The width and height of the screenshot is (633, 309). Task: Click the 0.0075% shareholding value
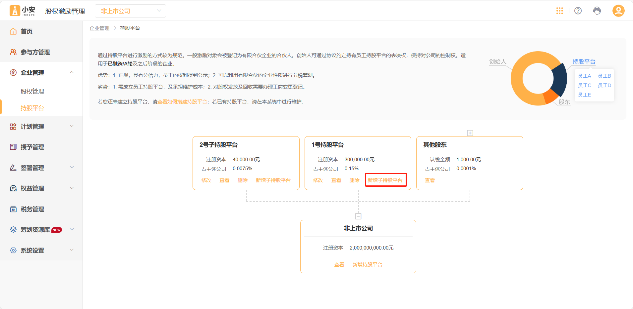click(x=243, y=169)
